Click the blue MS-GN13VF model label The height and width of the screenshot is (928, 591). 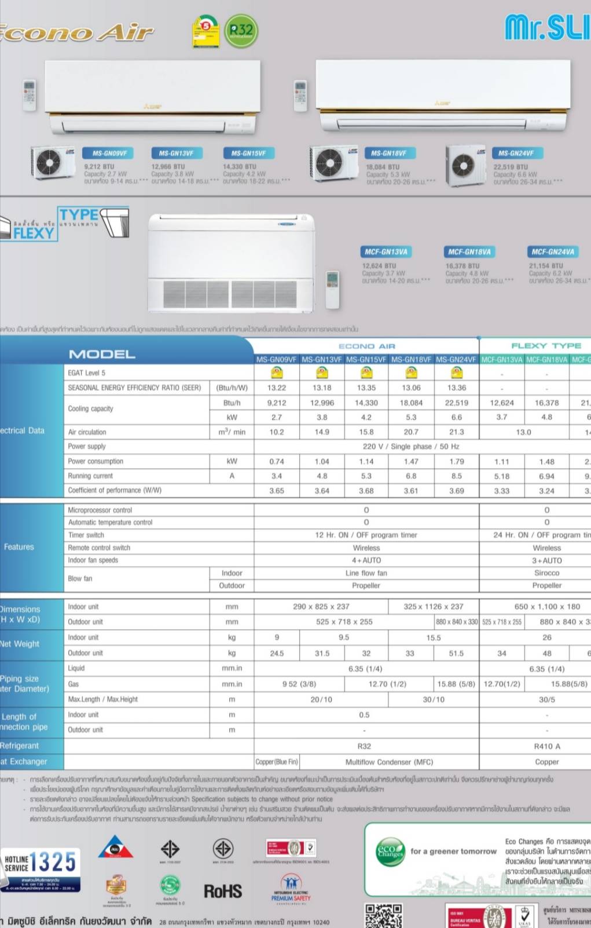click(176, 153)
